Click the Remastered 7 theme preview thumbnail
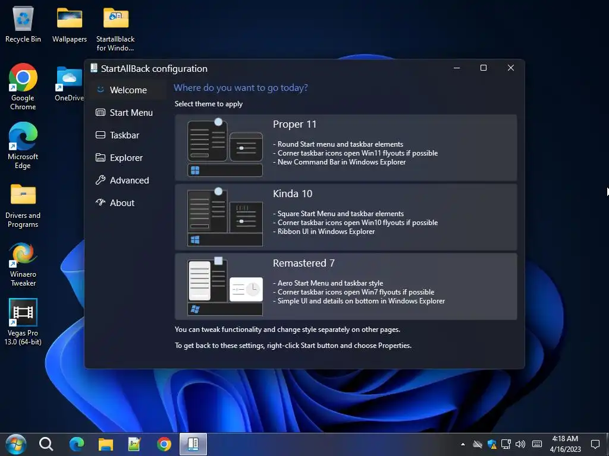Viewport: 609px width, 456px height. click(x=225, y=287)
